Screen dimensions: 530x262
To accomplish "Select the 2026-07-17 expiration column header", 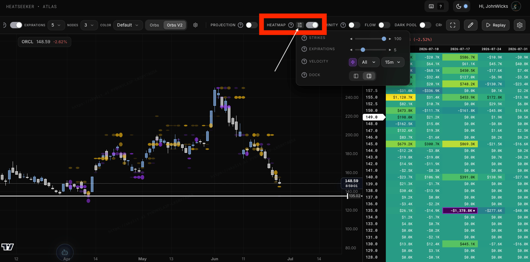I will pos(460,49).
